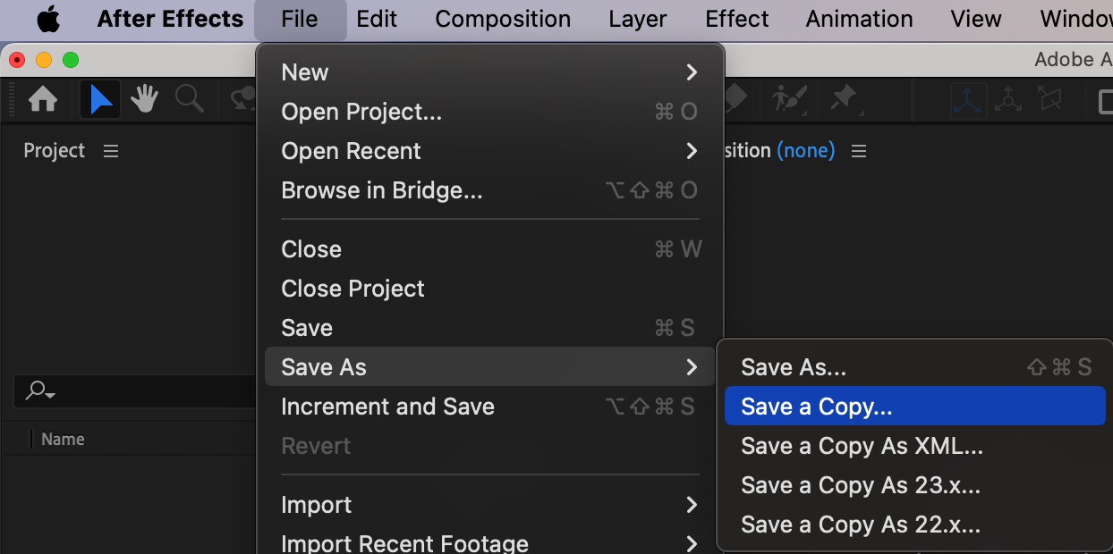Switch to World Axis mode

point(1008,100)
